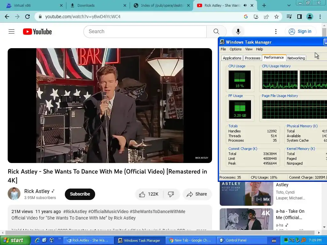Open Task Manager View menu

[249, 49]
